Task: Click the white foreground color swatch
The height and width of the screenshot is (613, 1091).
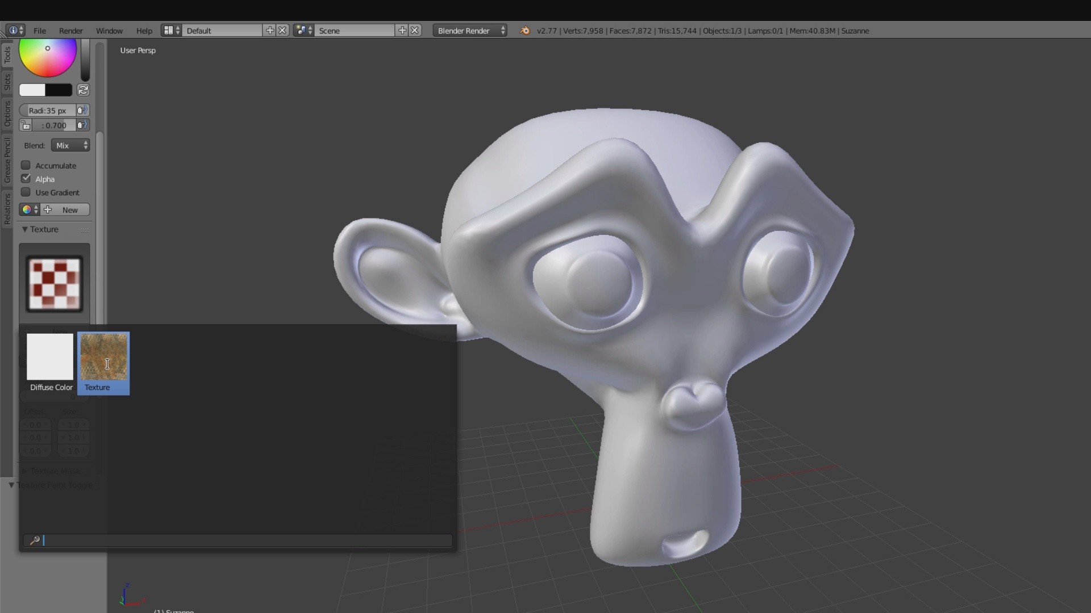Action: click(32, 90)
